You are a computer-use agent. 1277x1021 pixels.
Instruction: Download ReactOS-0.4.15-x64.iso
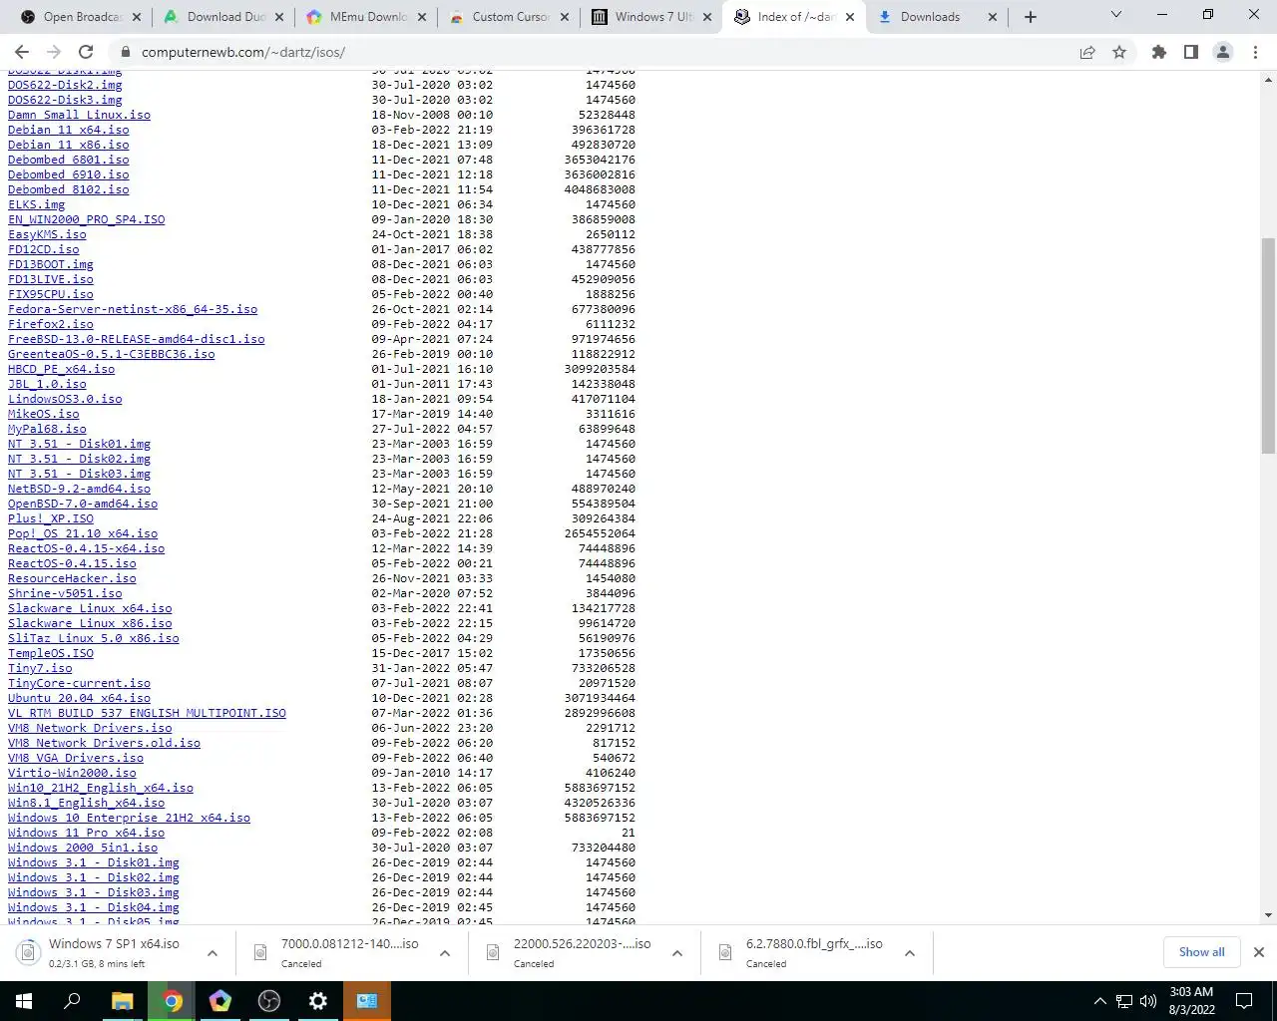(x=86, y=548)
